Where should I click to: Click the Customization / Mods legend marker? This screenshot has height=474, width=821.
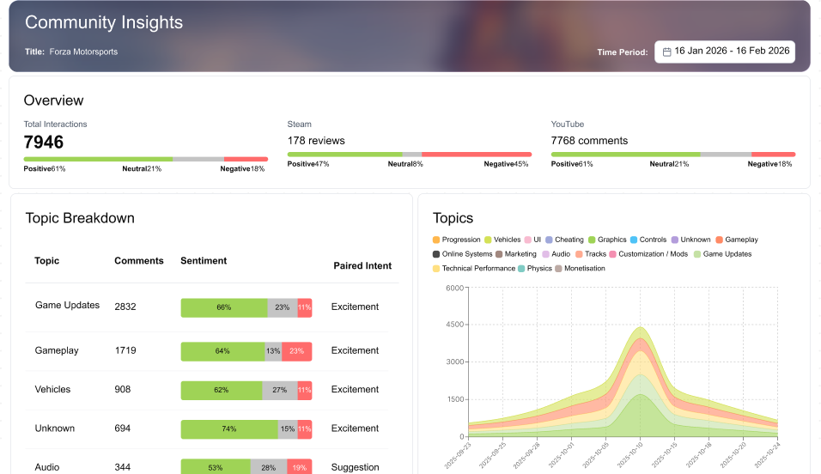pos(612,254)
